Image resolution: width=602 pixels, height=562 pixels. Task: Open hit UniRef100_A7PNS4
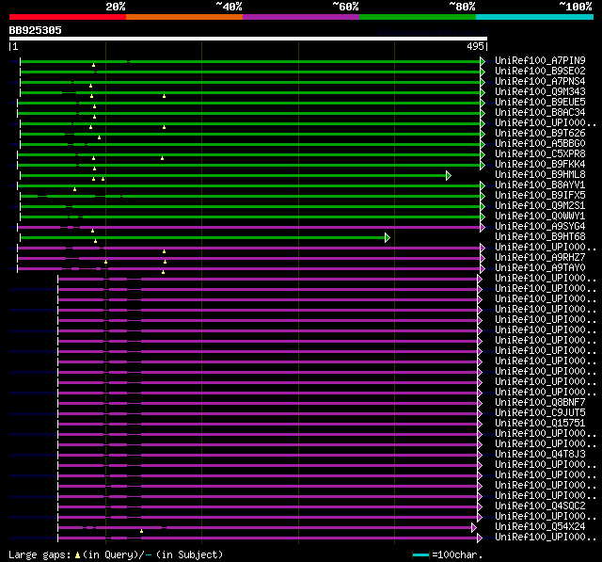tap(540, 82)
